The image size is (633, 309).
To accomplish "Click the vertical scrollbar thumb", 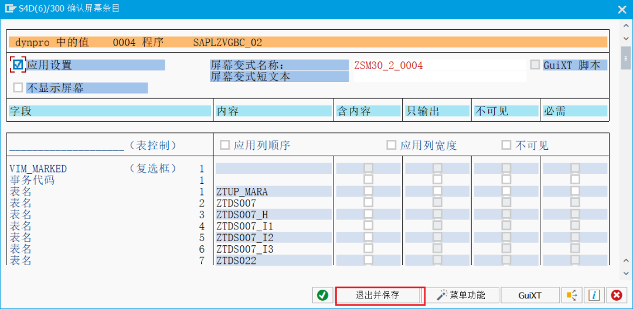I will [x=626, y=59].
